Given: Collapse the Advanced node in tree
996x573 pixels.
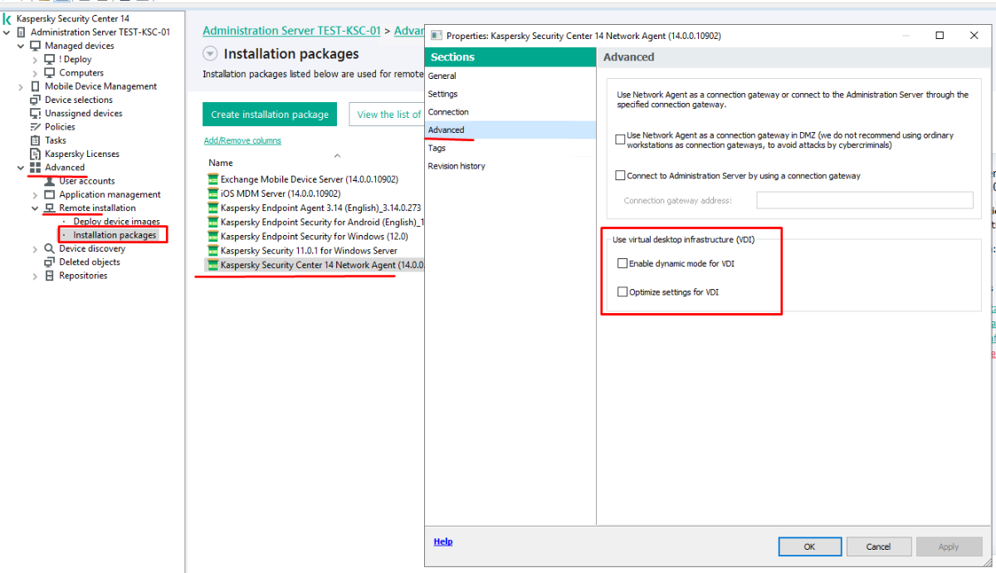Looking at the screenshot, I should coord(22,168).
